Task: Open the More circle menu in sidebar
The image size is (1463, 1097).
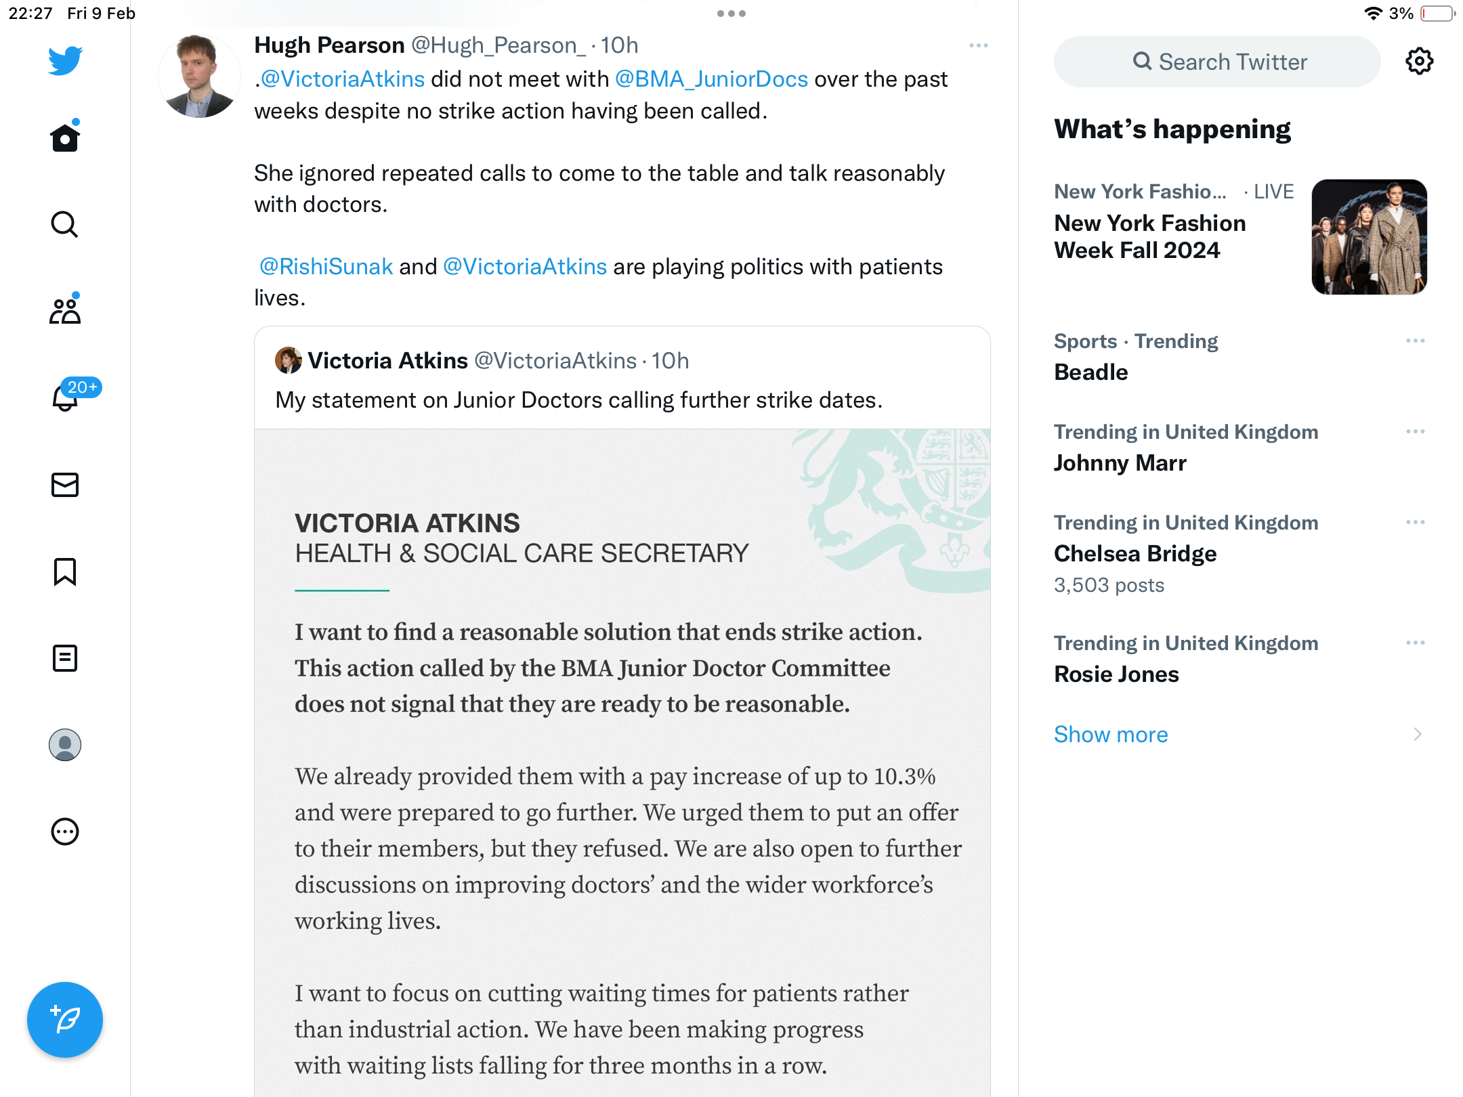Action: (x=65, y=832)
